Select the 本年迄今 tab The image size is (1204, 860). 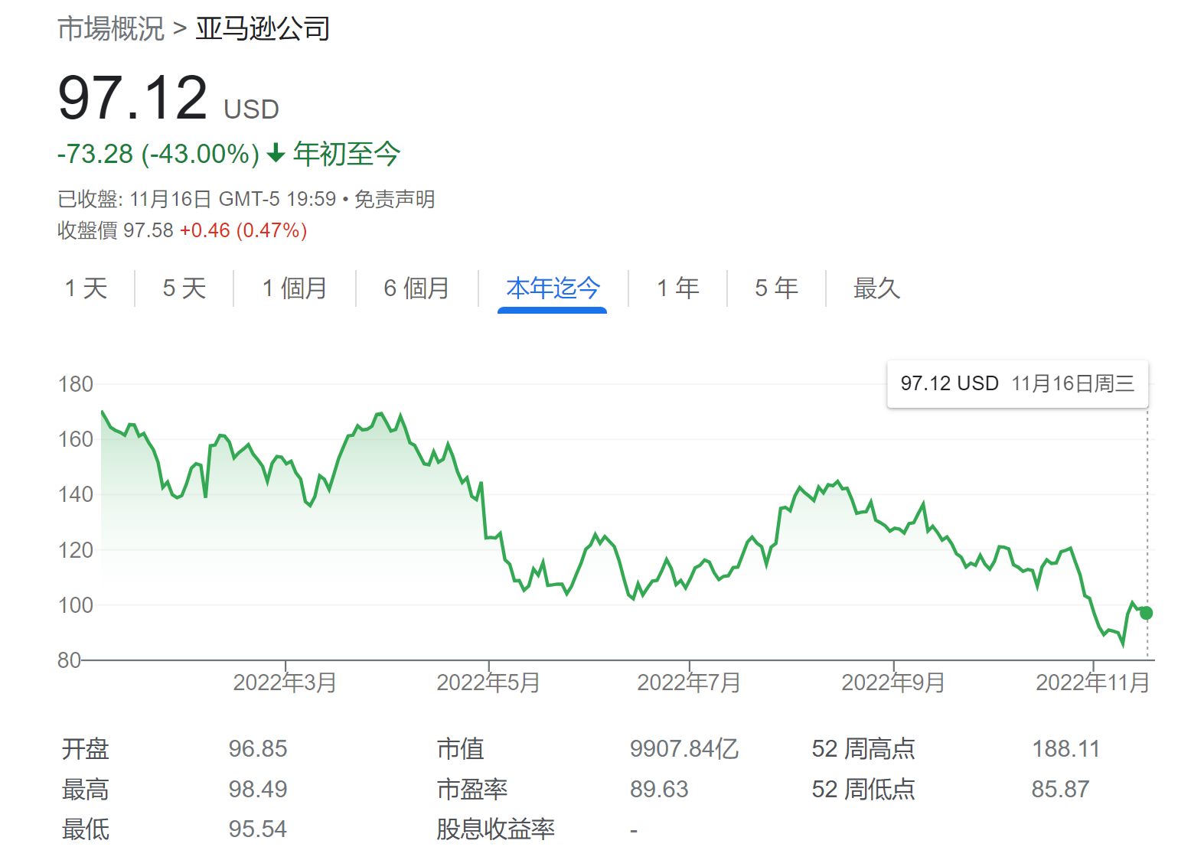[553, 288]
